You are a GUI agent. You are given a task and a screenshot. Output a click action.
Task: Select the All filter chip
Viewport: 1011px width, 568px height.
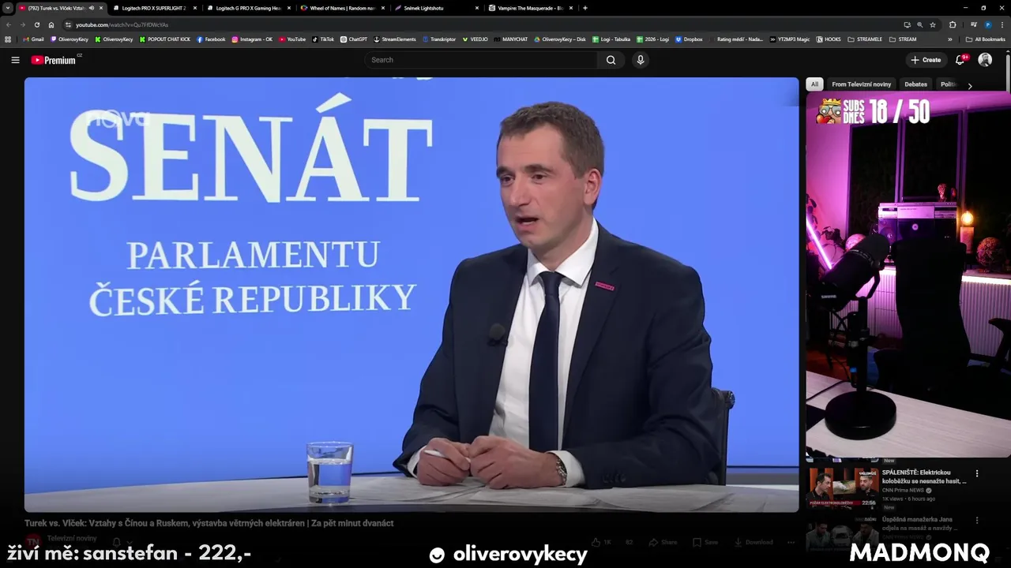click(814, 84)
